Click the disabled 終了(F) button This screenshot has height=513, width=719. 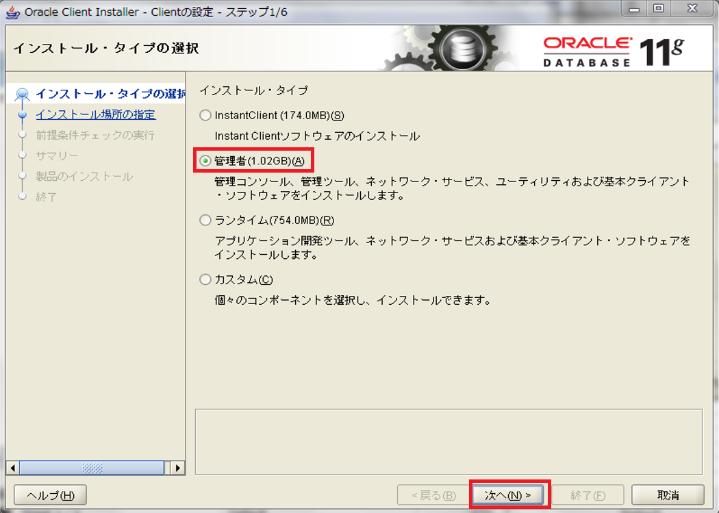588,495
